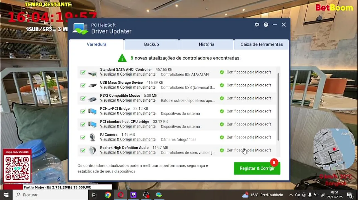
Task: Uncheck FJ Camera checkbox
Action: click(83, 137)
